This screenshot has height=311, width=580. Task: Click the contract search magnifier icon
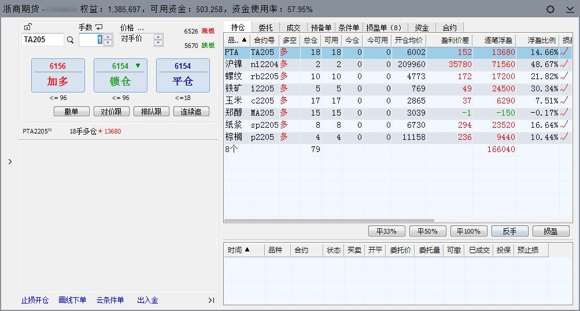(71, 40)
